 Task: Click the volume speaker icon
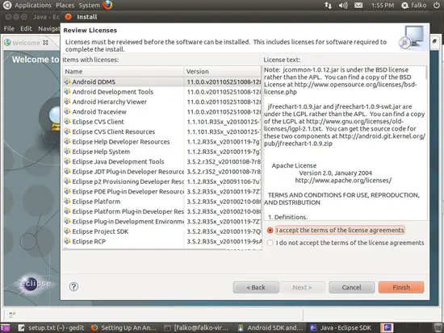(343, 6)
